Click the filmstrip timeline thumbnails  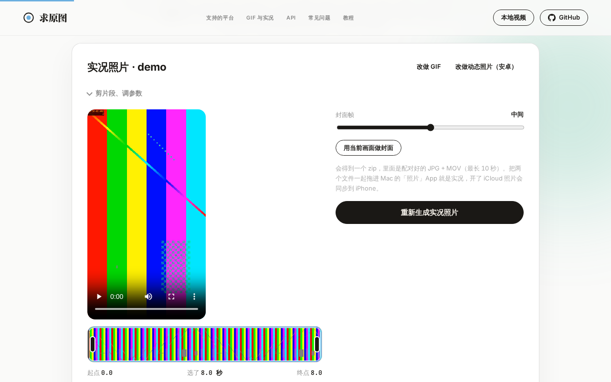[x=205, y=344]
